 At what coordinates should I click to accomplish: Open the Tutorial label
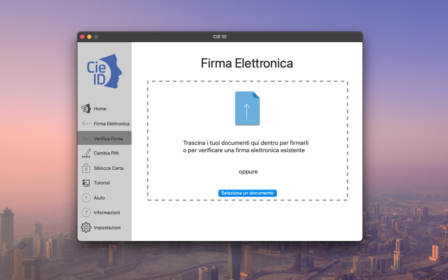point(102,183)
